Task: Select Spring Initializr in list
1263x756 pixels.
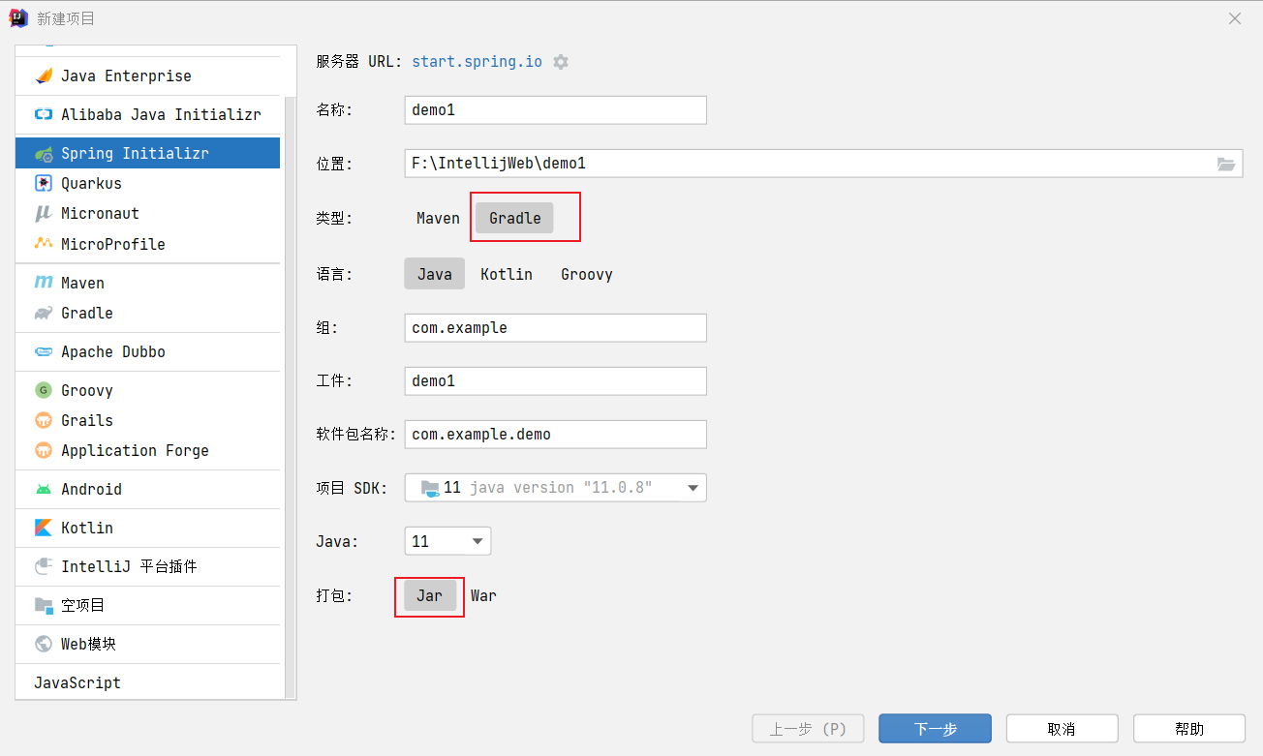Action: click(147, 153)
